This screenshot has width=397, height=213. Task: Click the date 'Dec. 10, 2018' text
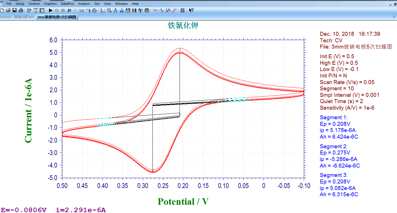337,34
